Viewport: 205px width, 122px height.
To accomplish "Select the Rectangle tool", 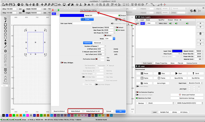I will click(x=5, y=25).
